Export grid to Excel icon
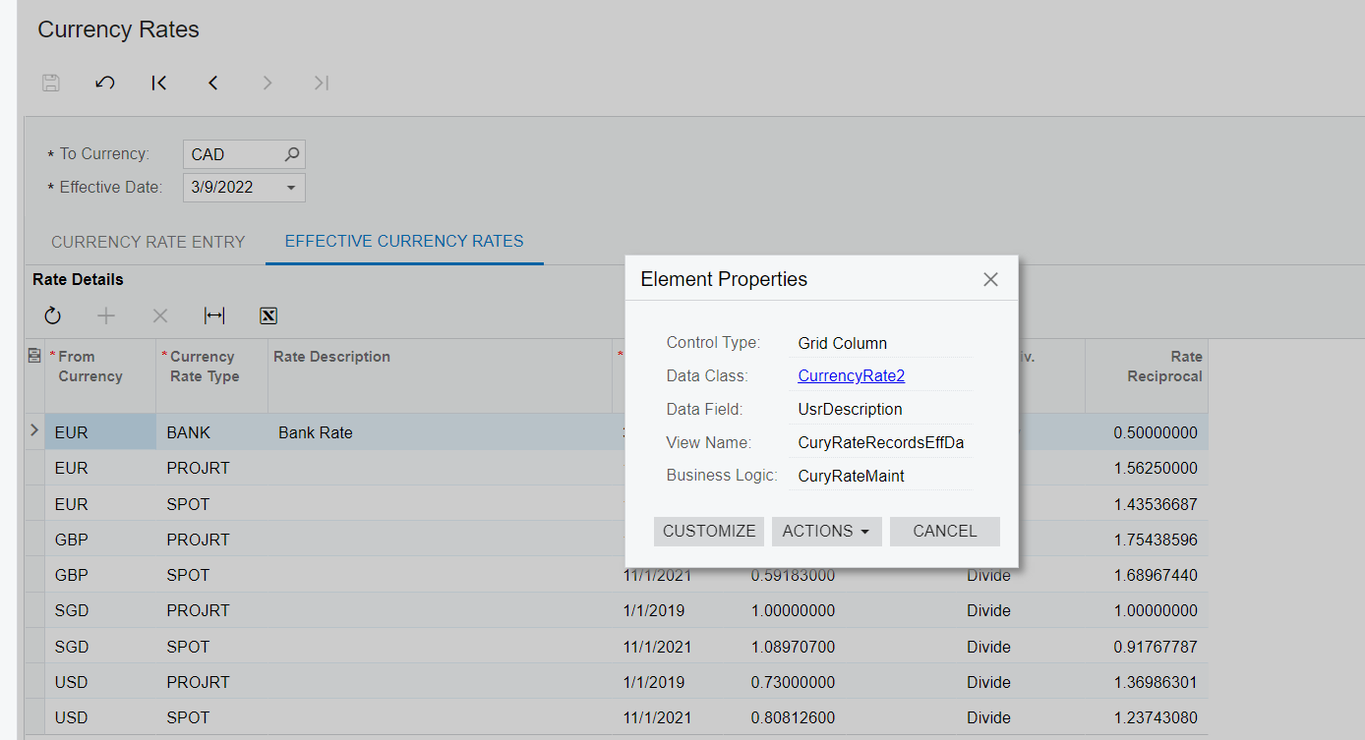The image size is (1365, 740). point(267,315)
